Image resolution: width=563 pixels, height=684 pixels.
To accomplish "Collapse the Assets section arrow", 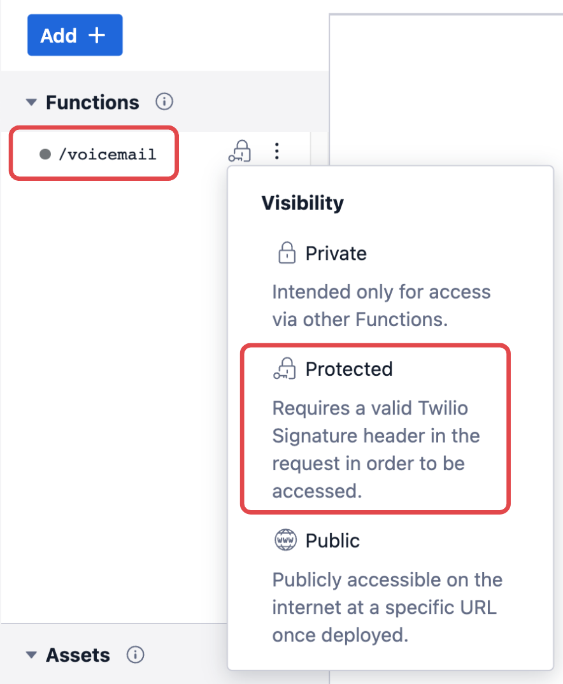I will [x=31, y=655].
